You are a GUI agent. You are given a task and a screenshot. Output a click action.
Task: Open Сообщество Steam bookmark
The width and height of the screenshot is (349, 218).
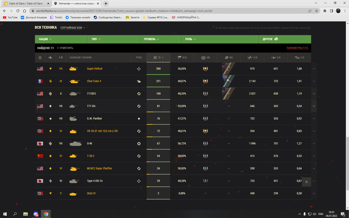click(108, 17)
